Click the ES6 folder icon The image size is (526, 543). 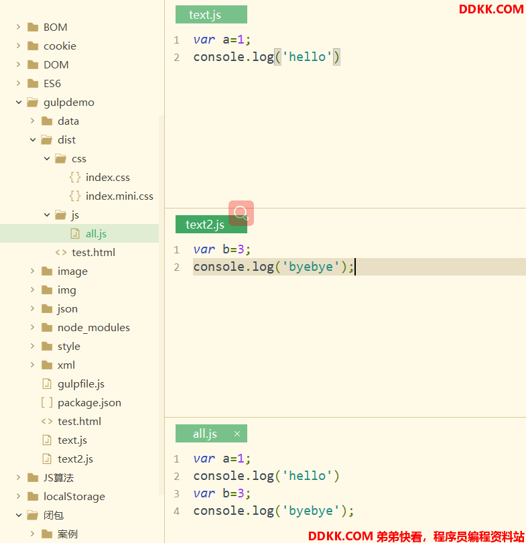pyautogui.click(x=33, y=83)
